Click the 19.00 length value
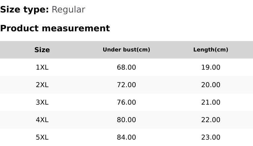 [x=211, y=67]
